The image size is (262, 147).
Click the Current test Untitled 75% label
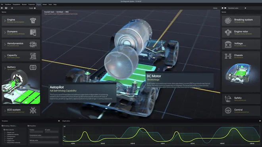coord(56,12)
